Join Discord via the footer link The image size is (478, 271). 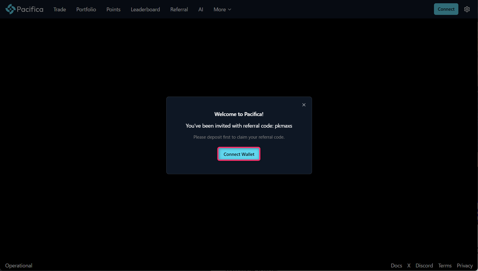point(424,265)
